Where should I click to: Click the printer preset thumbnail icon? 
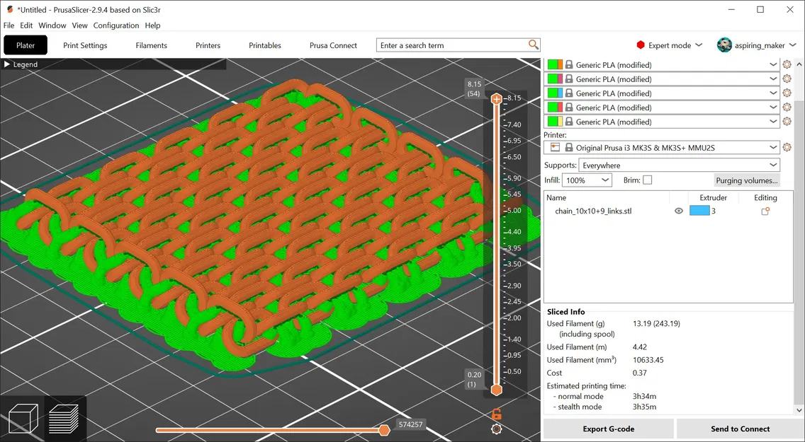tap(555, 148)
